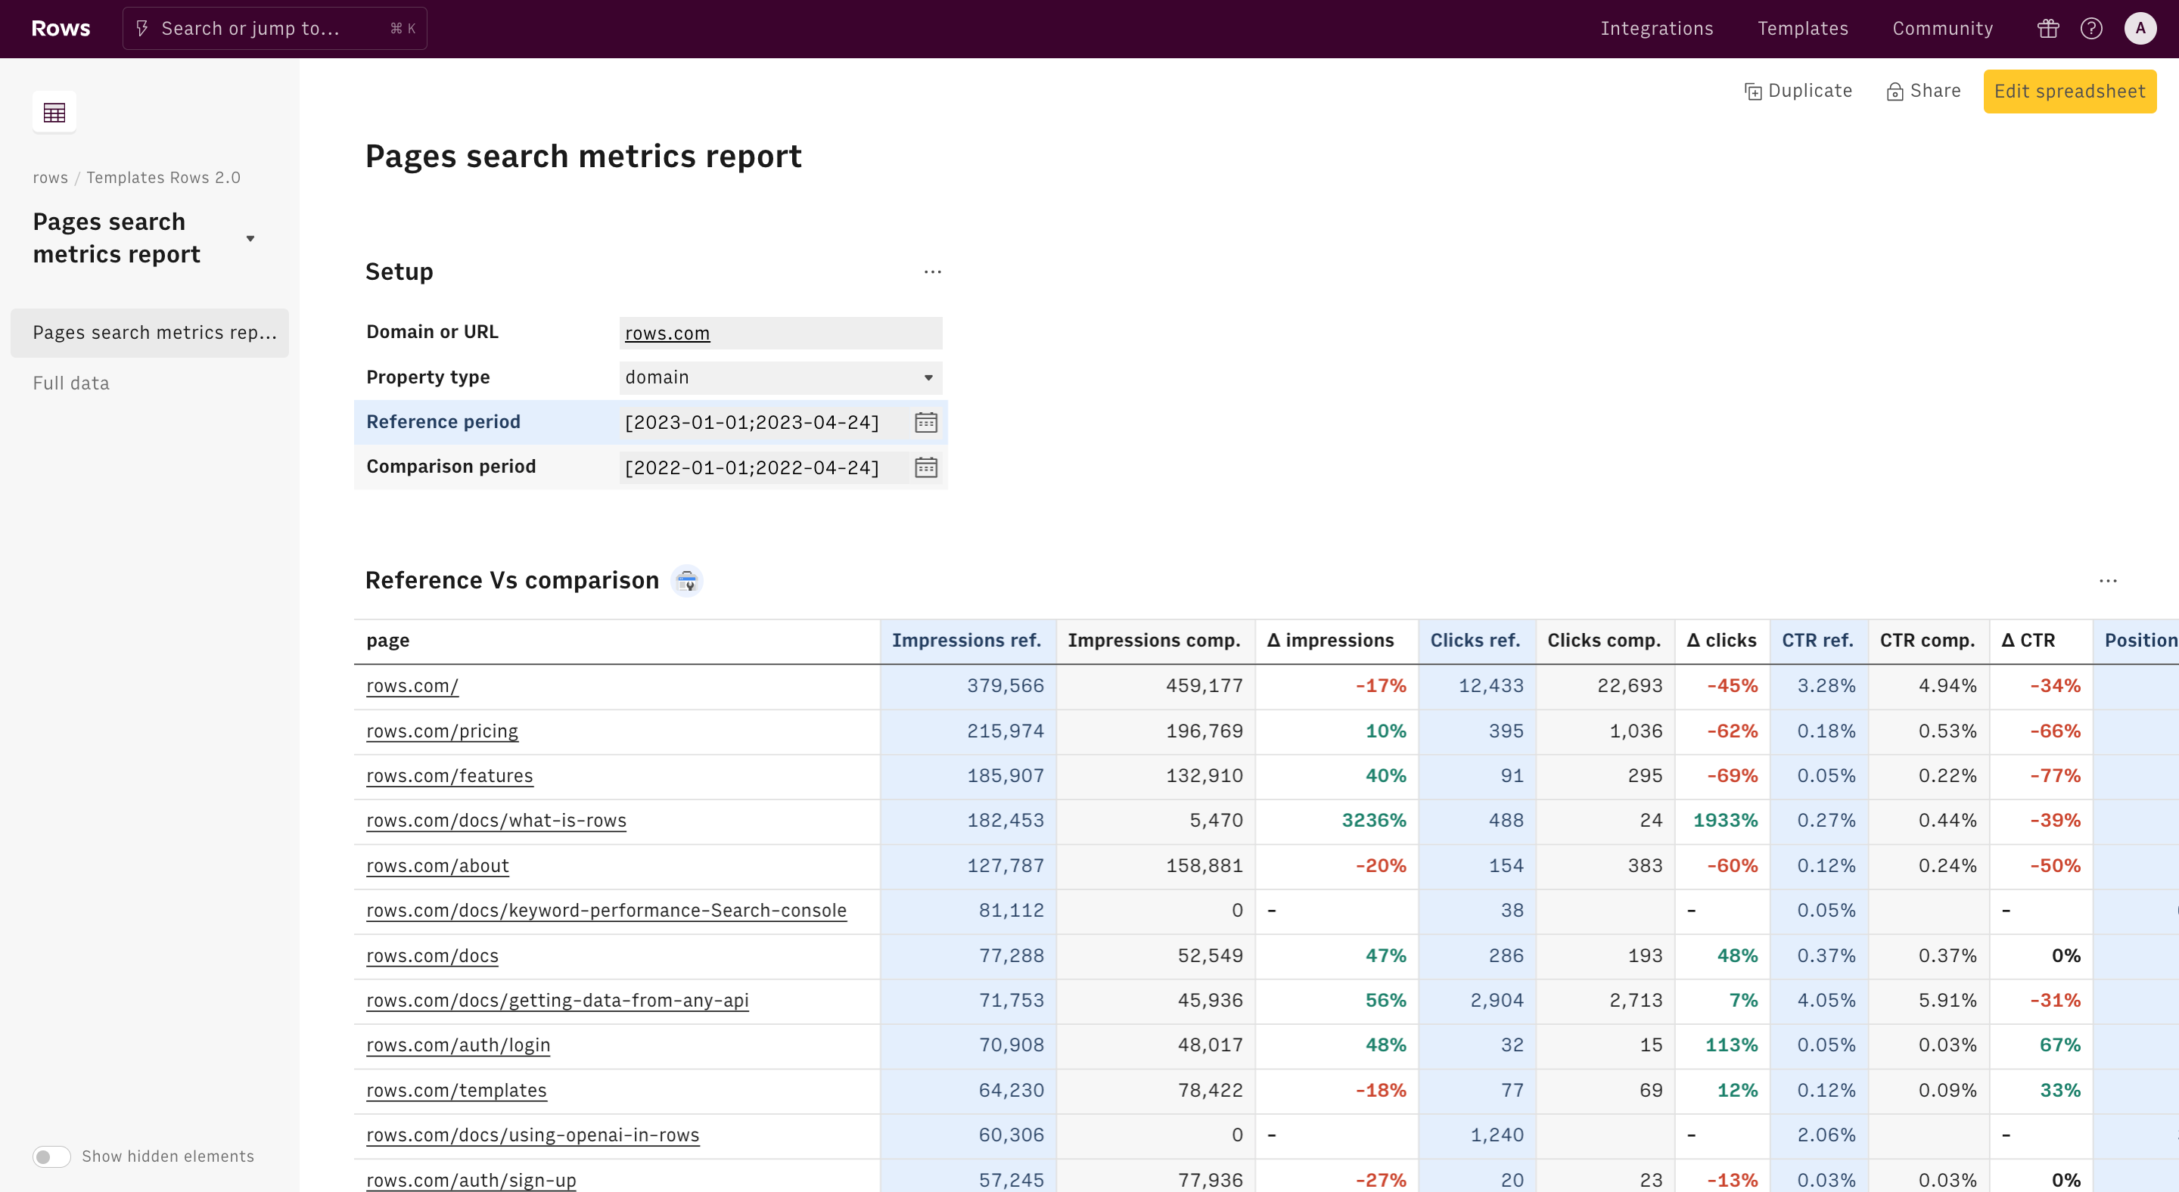Click Edit spreadsheet button

[x=2069, y=91]
